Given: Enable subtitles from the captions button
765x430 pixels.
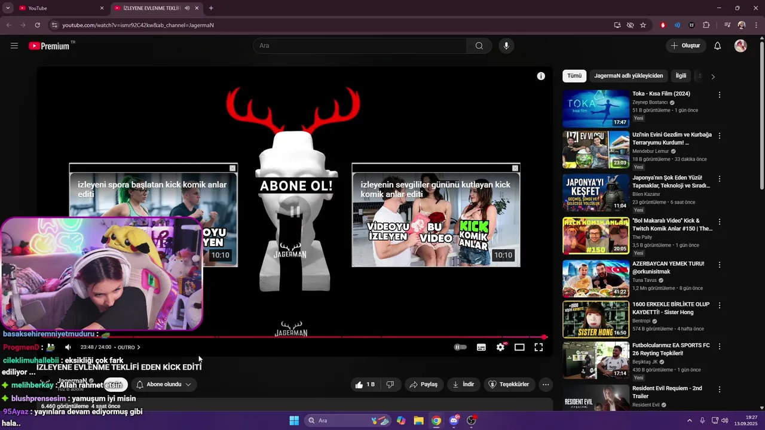Looking at the screenshot, I should pos(481,347).
